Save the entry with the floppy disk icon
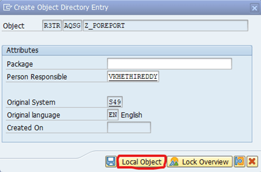The width and height of the screenshot is (261, 172). point(111,161)
